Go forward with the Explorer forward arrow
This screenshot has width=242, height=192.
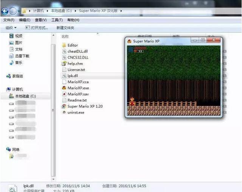13,11
